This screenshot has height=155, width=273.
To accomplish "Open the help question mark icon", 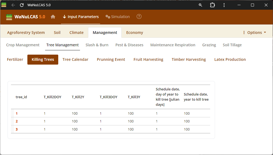I will 139,17.
